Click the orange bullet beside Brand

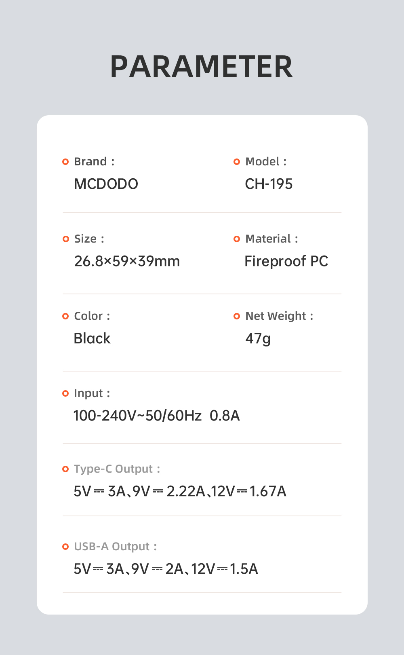65,162
